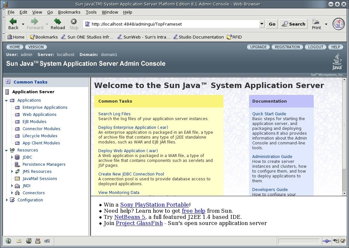Click the LOGOUT button

pos(315,47)
